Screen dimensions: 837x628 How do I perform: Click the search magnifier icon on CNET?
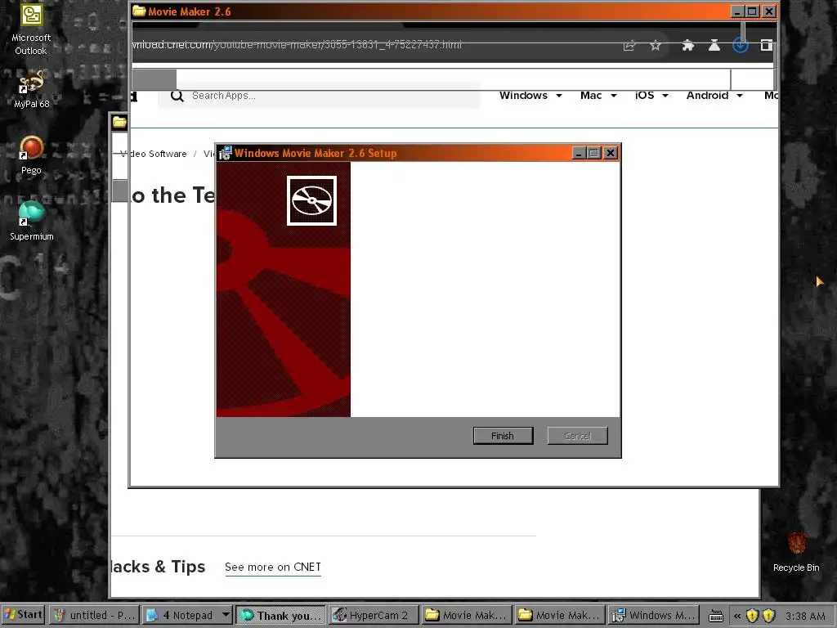click(x=177, y=96)
